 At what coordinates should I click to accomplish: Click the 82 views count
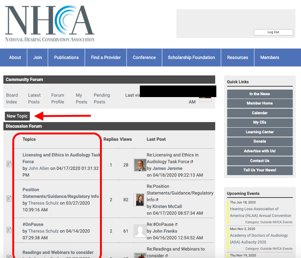126,200
